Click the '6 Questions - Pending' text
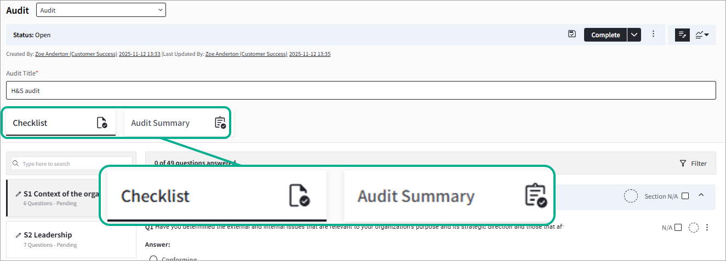The height and width of the screenshot is (261, 726). pyautogui.click(x=50, y=204)
